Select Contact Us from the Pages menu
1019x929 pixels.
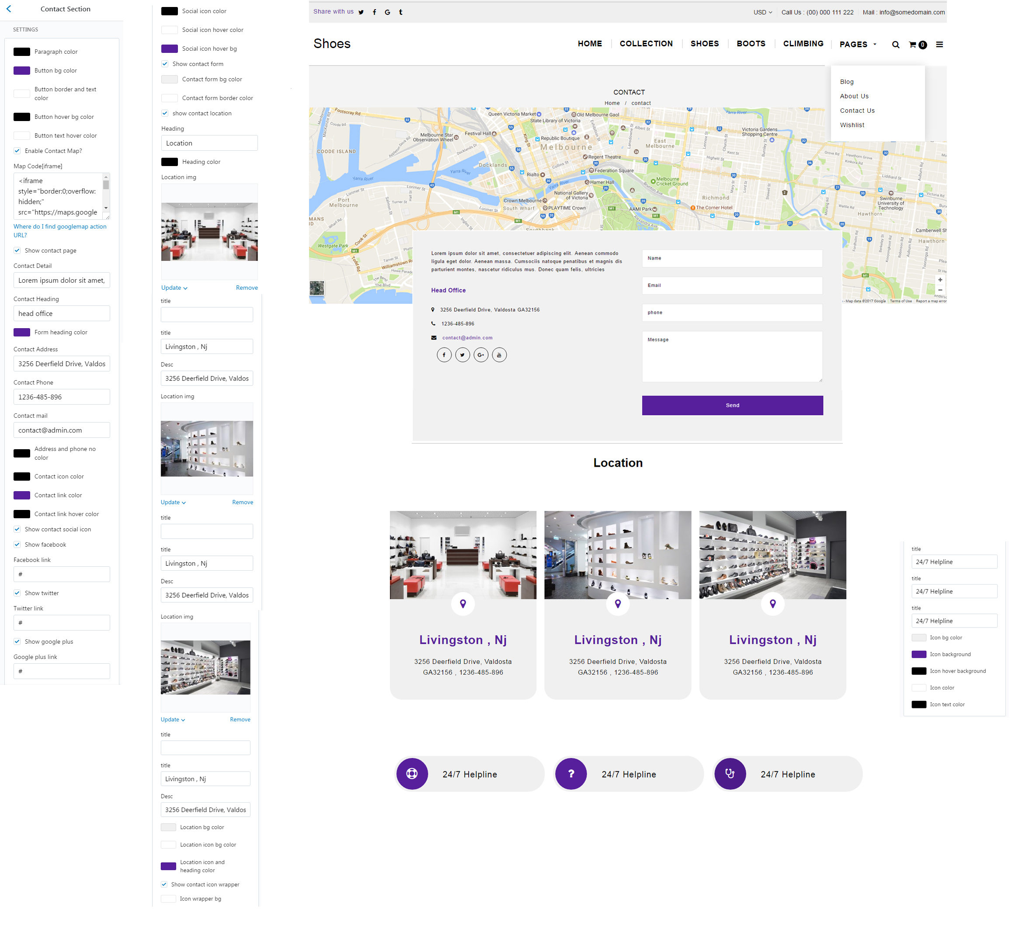[x=857, y=111]
